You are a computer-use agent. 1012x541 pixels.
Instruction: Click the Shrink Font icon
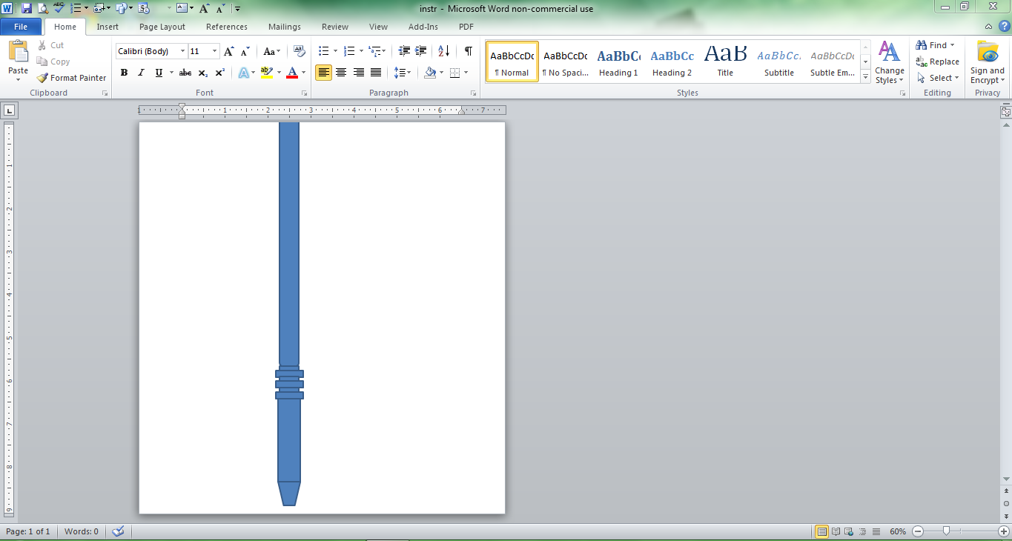[x=245, y=51]
